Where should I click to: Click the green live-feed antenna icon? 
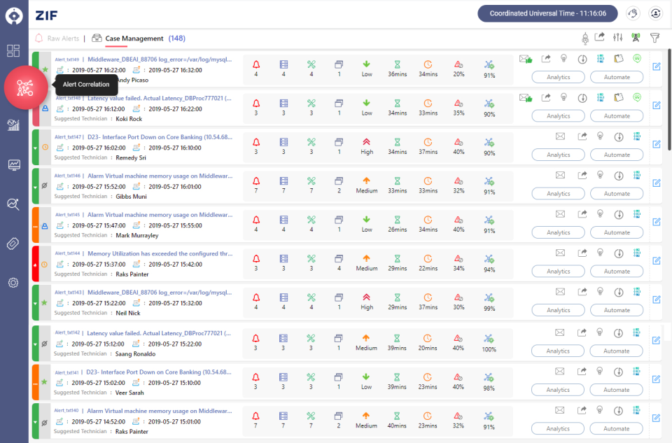pos(636,38)
